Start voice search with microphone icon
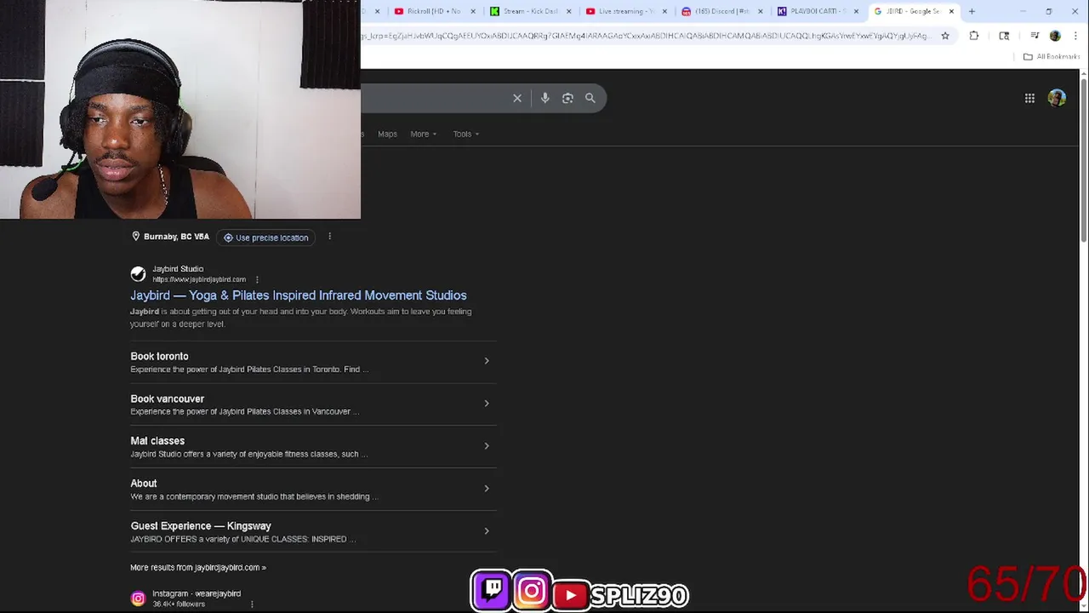 544,98
